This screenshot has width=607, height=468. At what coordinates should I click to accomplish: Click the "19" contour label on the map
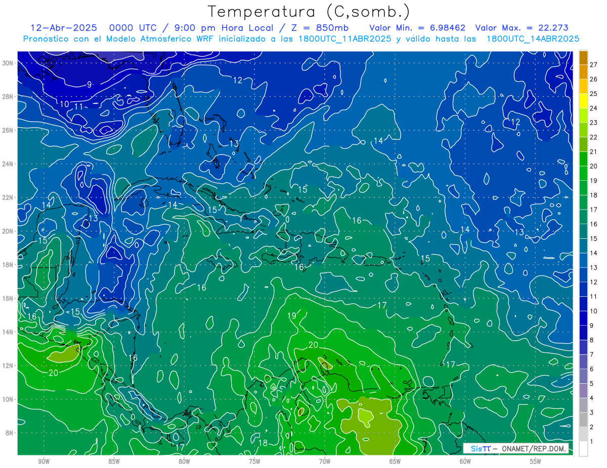(292, 316)
